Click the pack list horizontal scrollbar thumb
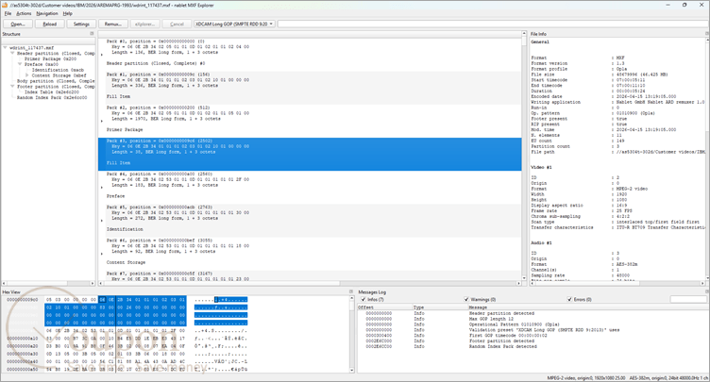The image size is (710, 382). [x=222, y=283]
